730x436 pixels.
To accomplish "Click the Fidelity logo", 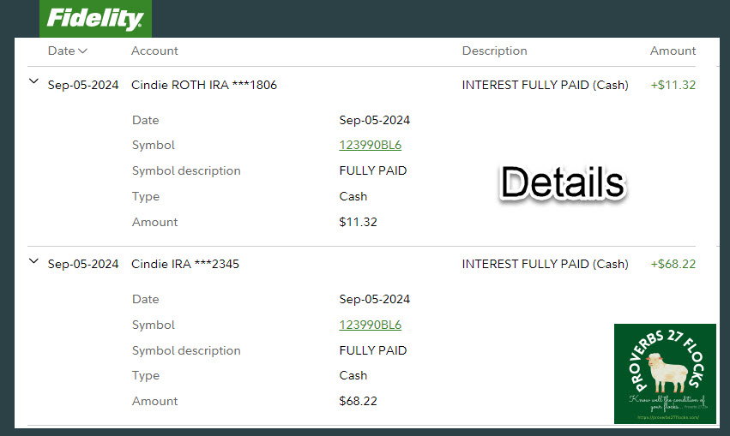I will [x=95, y=19].
